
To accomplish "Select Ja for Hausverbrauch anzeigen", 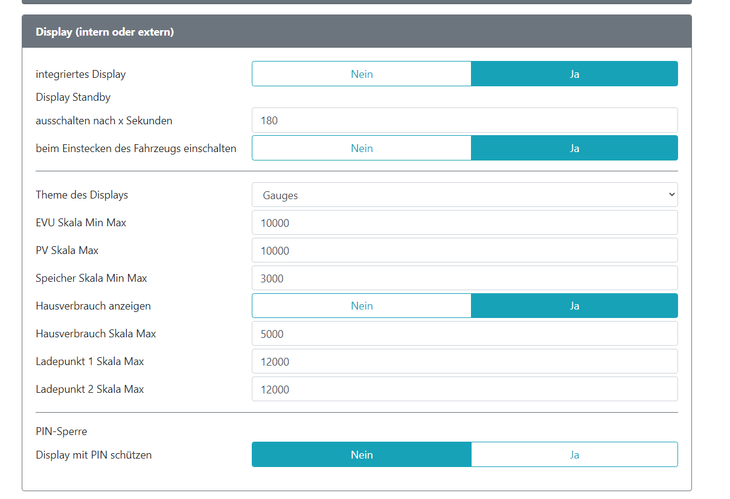I will coord(574,306).
